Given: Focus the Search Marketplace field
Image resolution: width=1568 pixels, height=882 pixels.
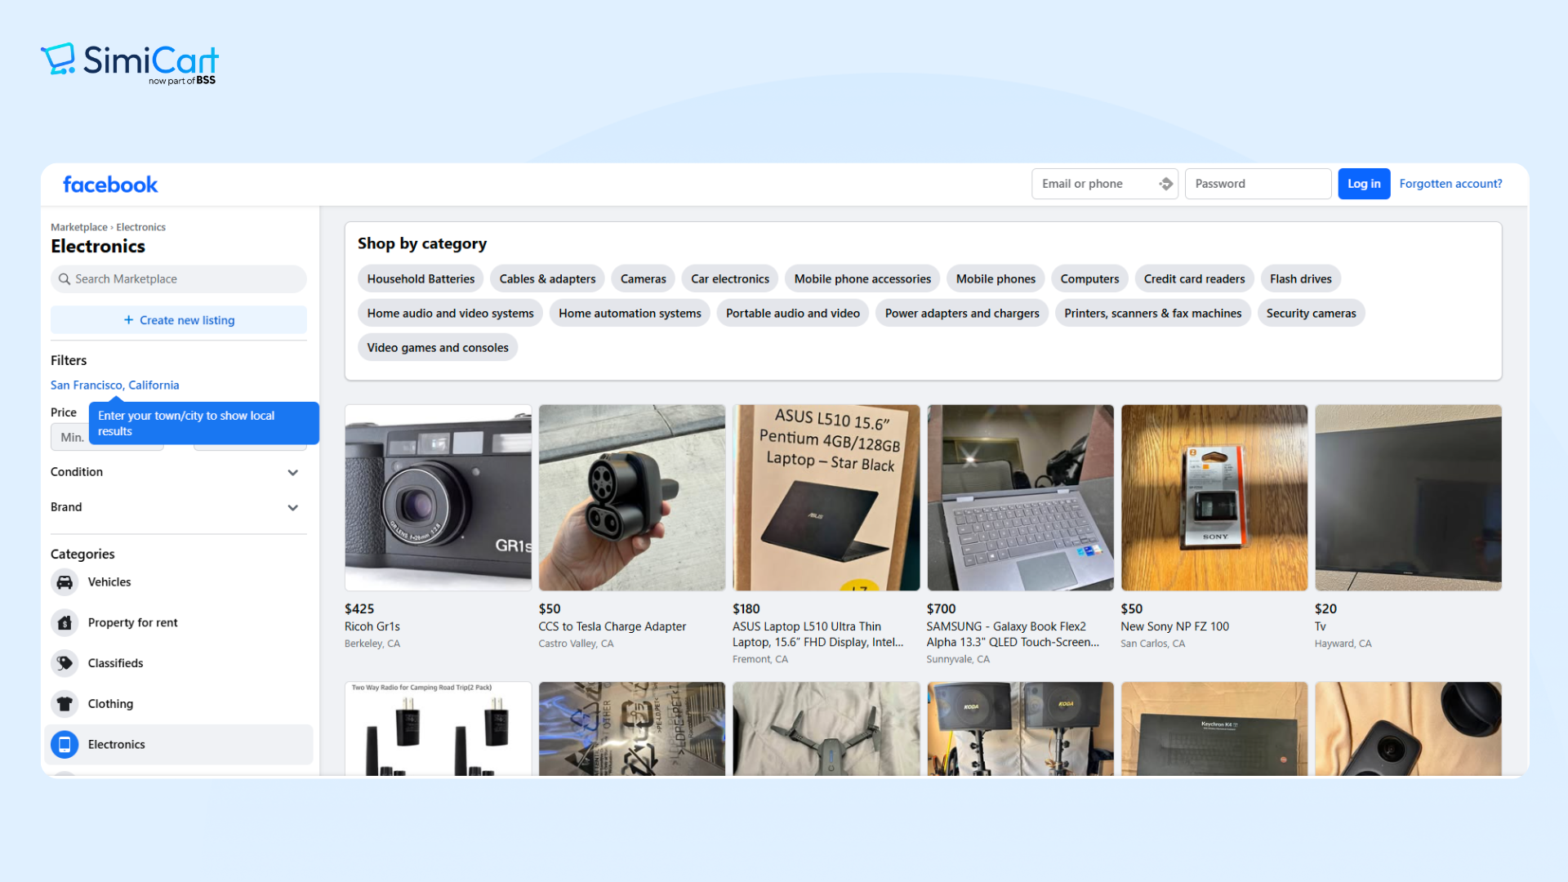Looking at the screenshot, I should point(179,279).
